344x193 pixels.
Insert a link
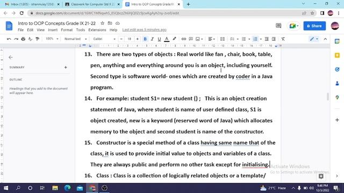184,39
